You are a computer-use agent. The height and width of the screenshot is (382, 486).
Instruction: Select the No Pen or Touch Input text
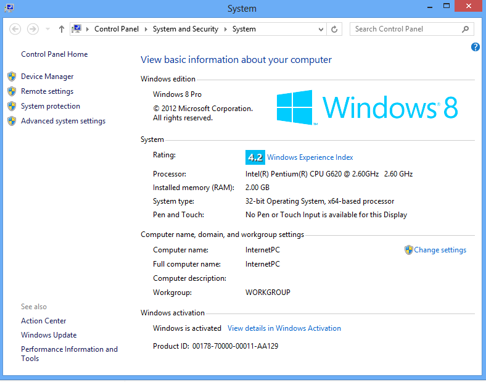tap(326, 215)
